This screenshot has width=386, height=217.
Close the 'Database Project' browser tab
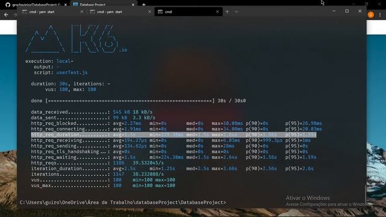coord(133,5)
